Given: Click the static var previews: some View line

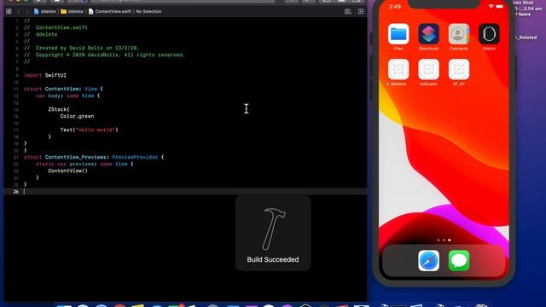Looking at the screenshot, I should click(x=84, y=164).
